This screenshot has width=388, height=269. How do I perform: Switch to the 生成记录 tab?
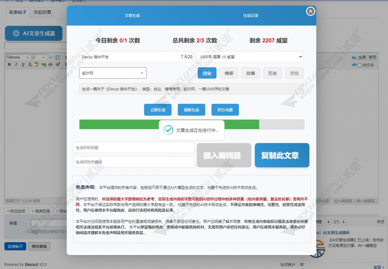tap(250, 15)
